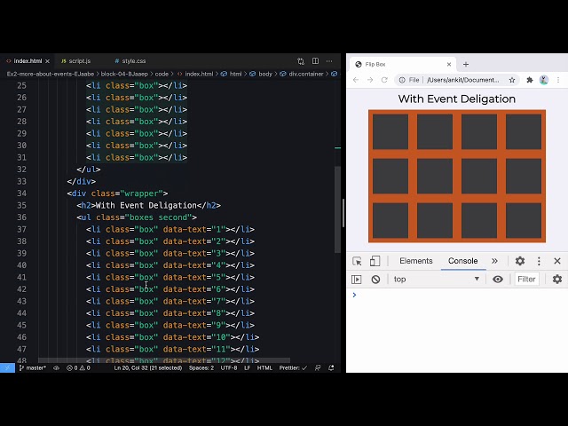Reload the Flip Box page
Viewport: 568px width, 426px height.
point(384,80)
